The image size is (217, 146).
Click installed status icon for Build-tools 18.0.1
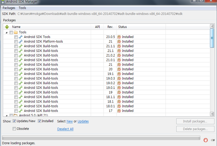tap(119, 106)
